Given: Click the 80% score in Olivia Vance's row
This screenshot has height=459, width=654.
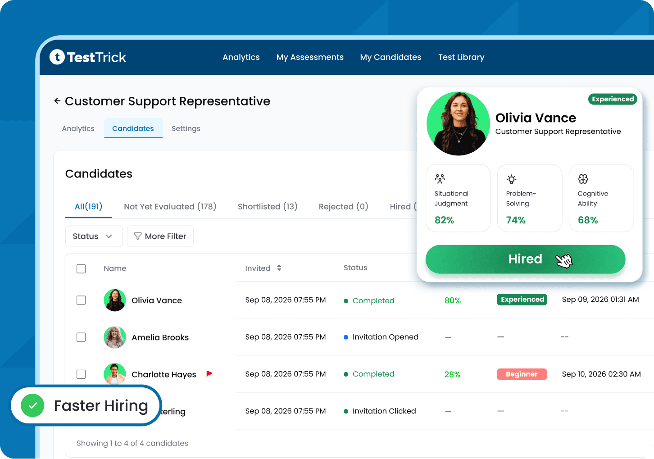Looking at the screenshot, I should tap(453, 300).
